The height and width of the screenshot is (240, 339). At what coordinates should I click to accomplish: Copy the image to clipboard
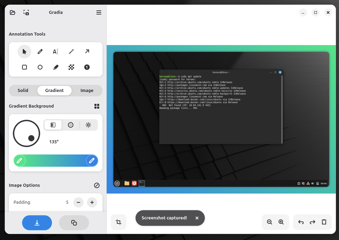tap(74, 223)
